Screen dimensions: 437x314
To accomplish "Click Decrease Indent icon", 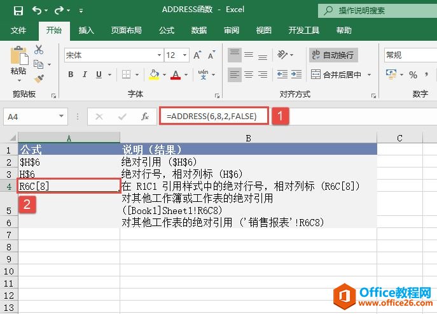I will pos(282,75).
